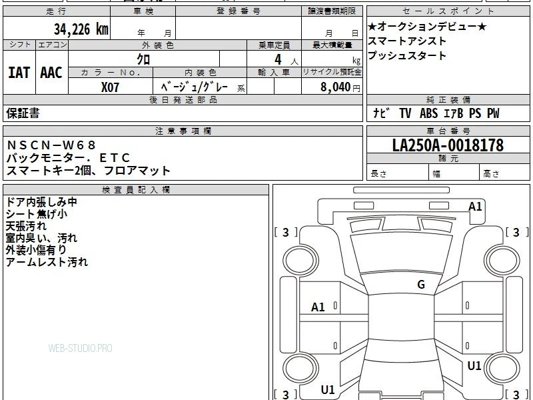Select the recycle deposit 8,040円
This screenshot has height=400, width=533.
pyautogui.click(x=340, y=87)
